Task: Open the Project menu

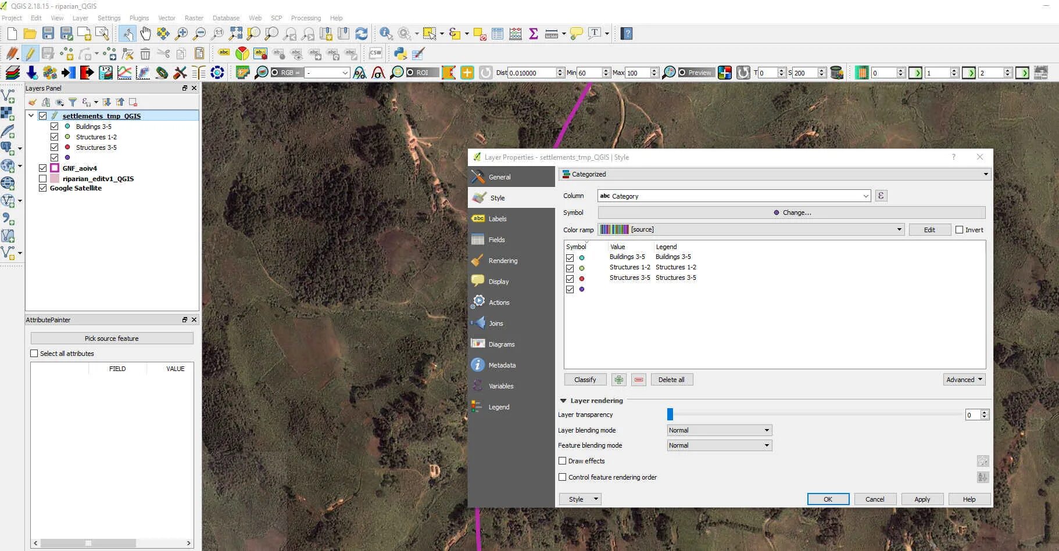Action: click(12, 18)
